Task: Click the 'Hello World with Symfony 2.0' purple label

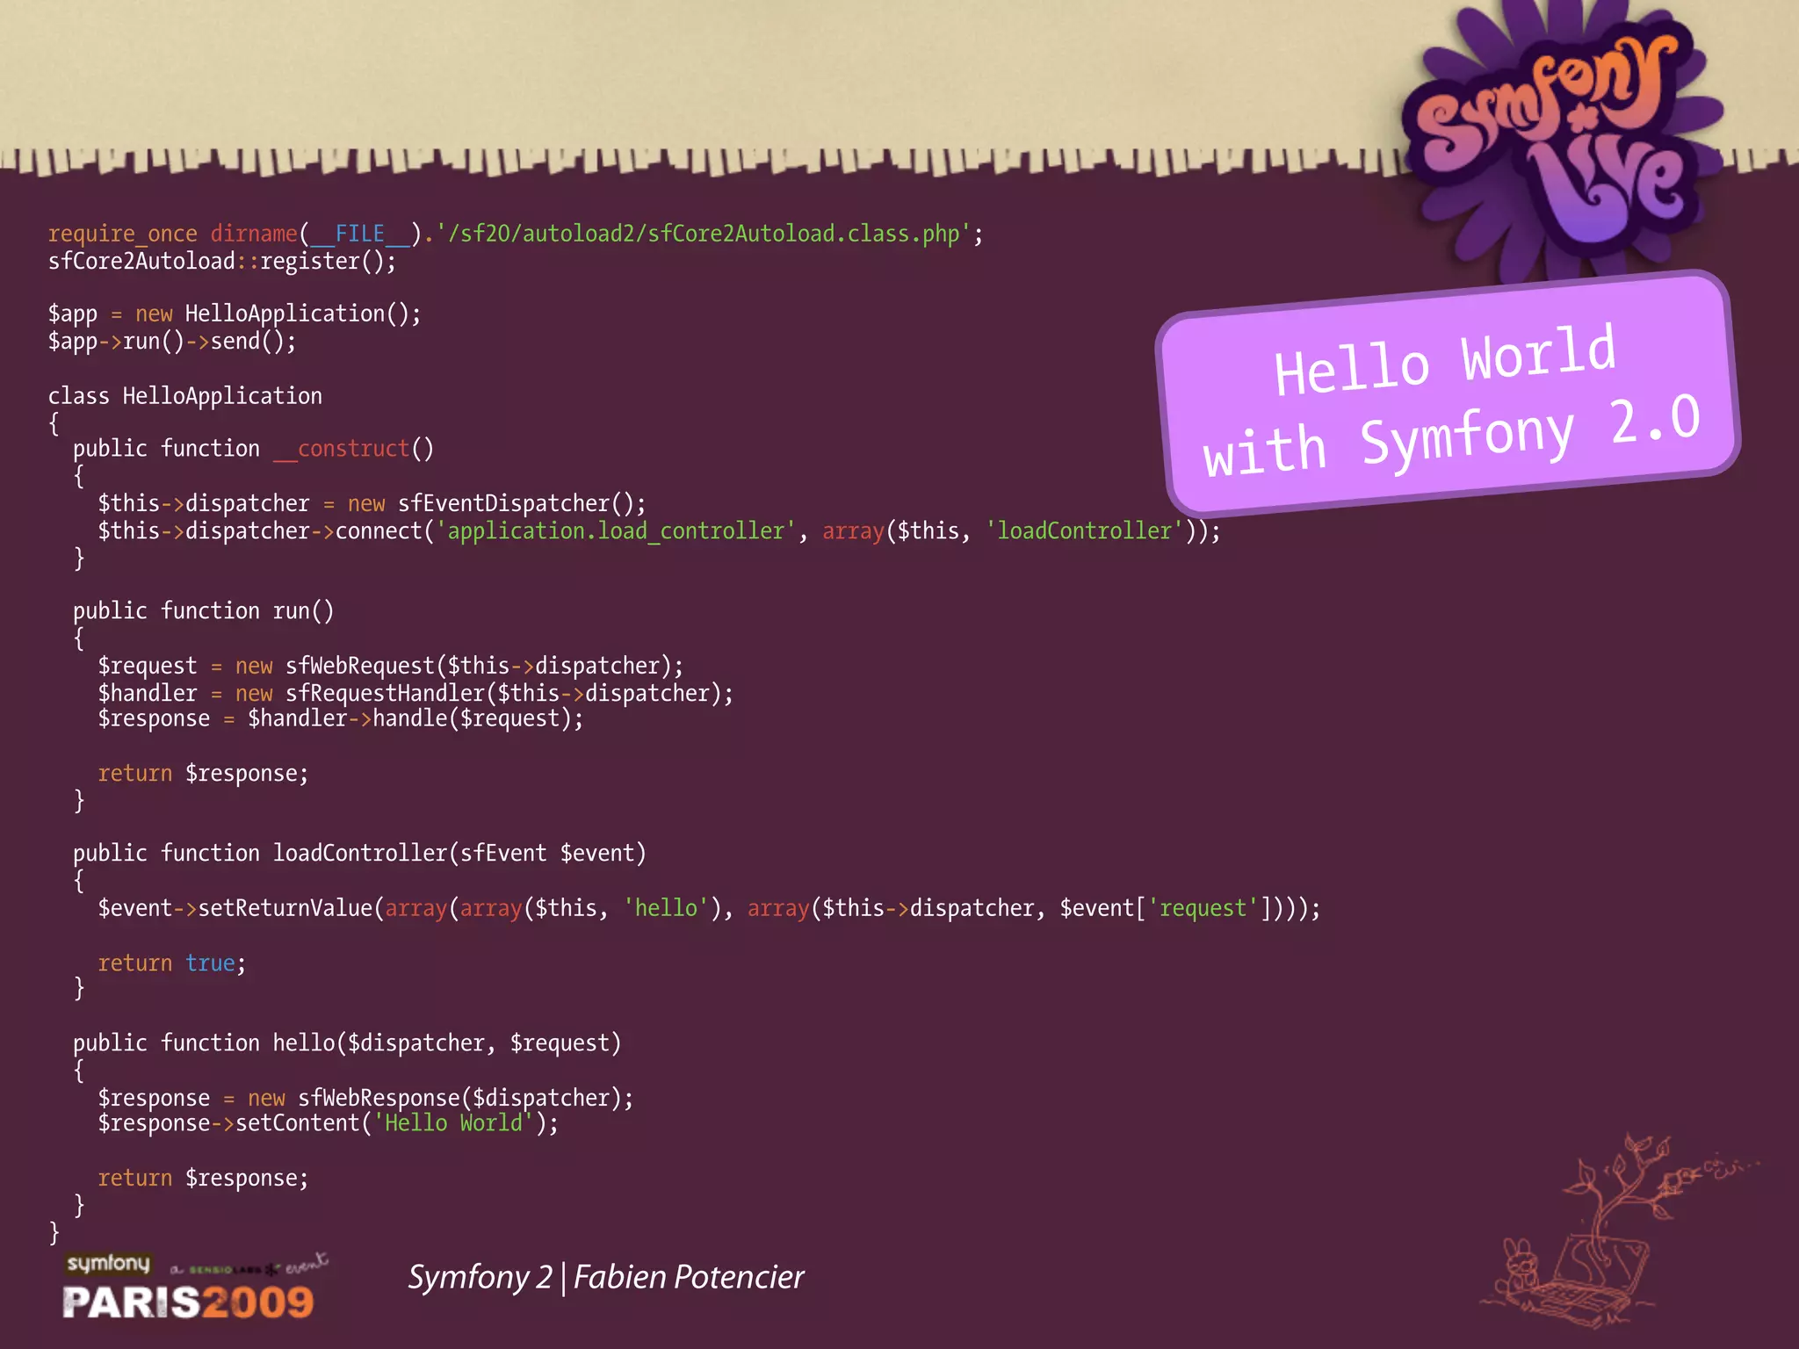Action: (x=1448, y=394)
